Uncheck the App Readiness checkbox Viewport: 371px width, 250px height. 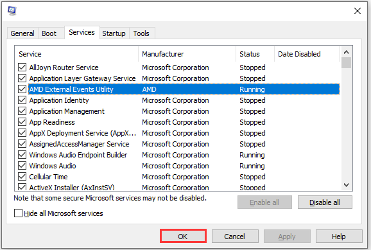[22, 122]
